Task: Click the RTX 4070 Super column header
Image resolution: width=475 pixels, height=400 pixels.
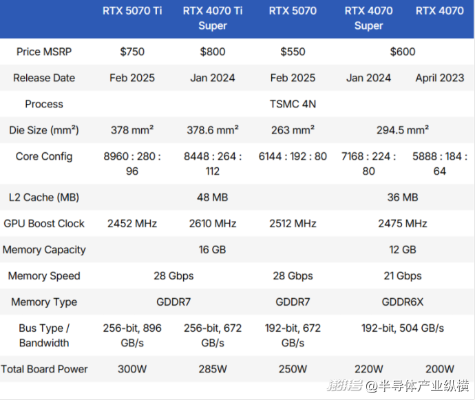Action: pyautogui.click(x=368, y=18)
